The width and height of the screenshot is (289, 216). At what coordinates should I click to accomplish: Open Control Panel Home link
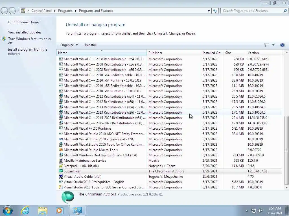[23, 22]
